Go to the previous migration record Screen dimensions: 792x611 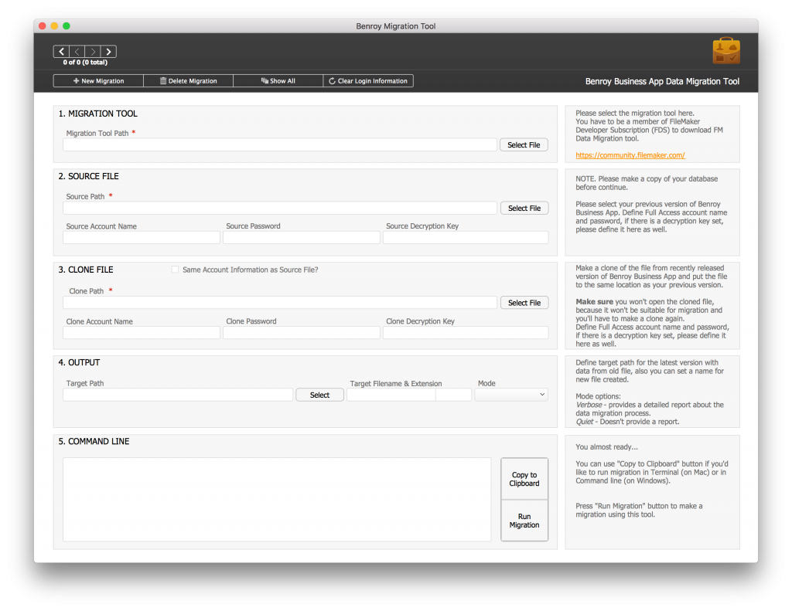tap(77, 52)
